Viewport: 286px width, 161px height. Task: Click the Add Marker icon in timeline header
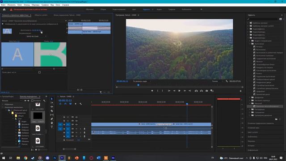[x=76, y=104]
